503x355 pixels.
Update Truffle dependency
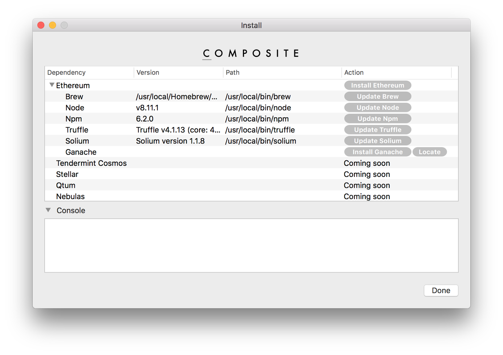tap(378, 130)
